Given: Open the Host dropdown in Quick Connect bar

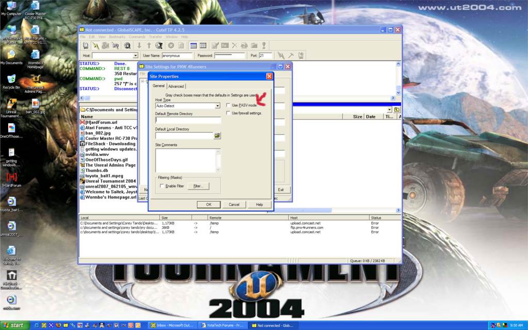Looking at the screenshot, I should [136, 56].
